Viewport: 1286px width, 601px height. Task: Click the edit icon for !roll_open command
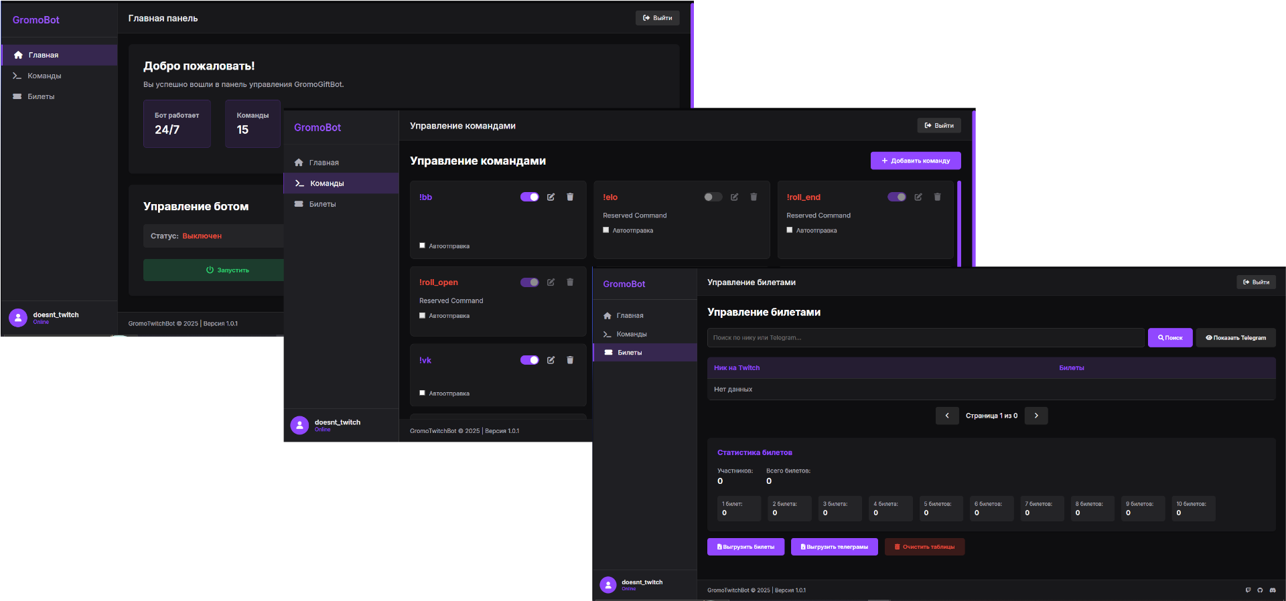click(551, 282)
